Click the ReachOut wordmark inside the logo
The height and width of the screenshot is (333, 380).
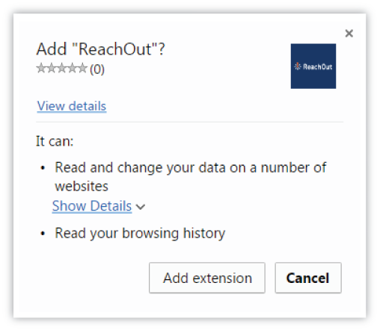[x=318, y=66]
